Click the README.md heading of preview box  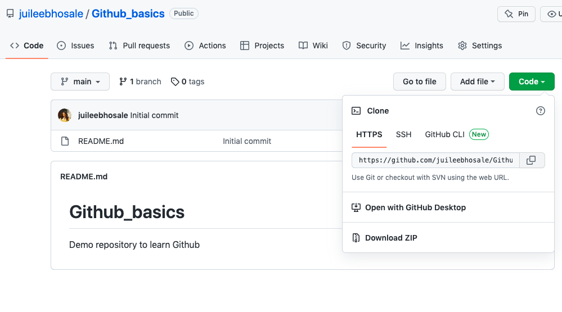pos(84,177)
